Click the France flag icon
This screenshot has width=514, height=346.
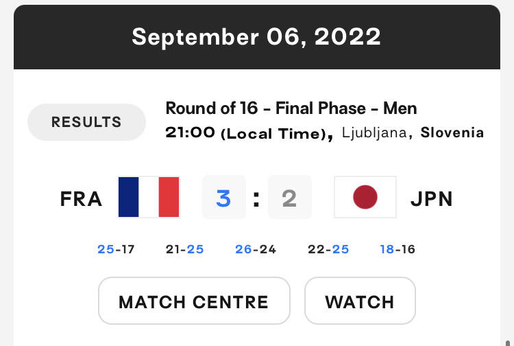tap(149, 197)
